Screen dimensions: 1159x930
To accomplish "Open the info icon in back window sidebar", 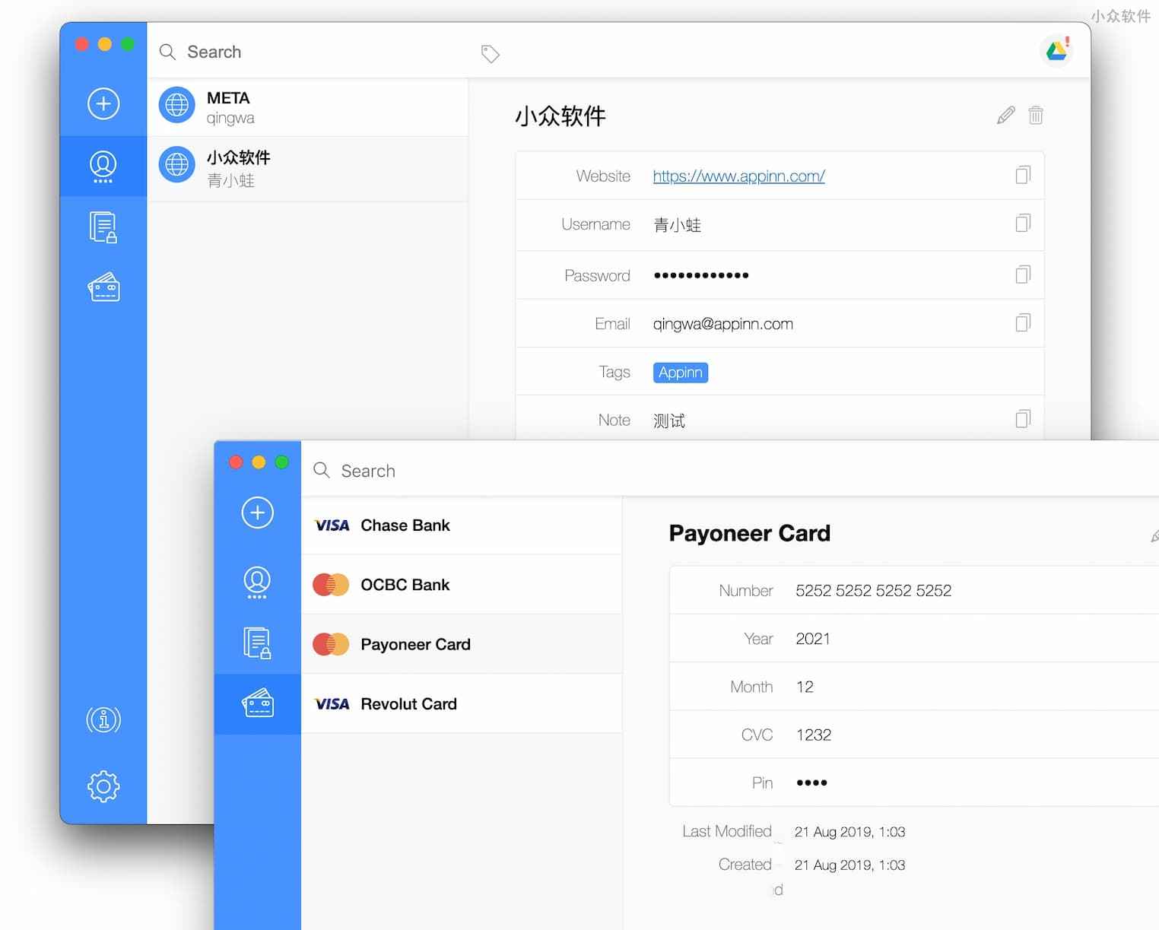I will (103, 719).
